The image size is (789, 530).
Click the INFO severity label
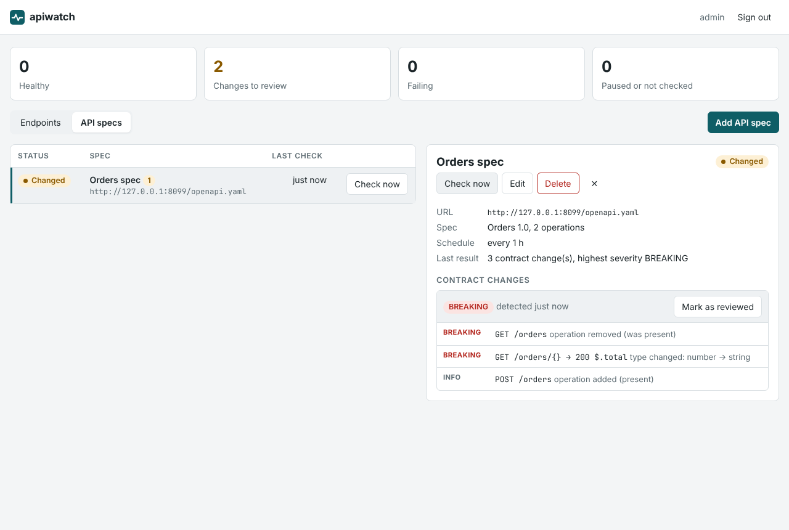click(452, 377)
